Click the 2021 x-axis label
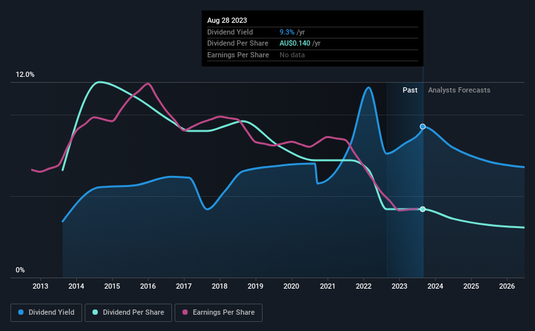The height and width of the screenshot is (331, 535). click(x=328, y=286)
